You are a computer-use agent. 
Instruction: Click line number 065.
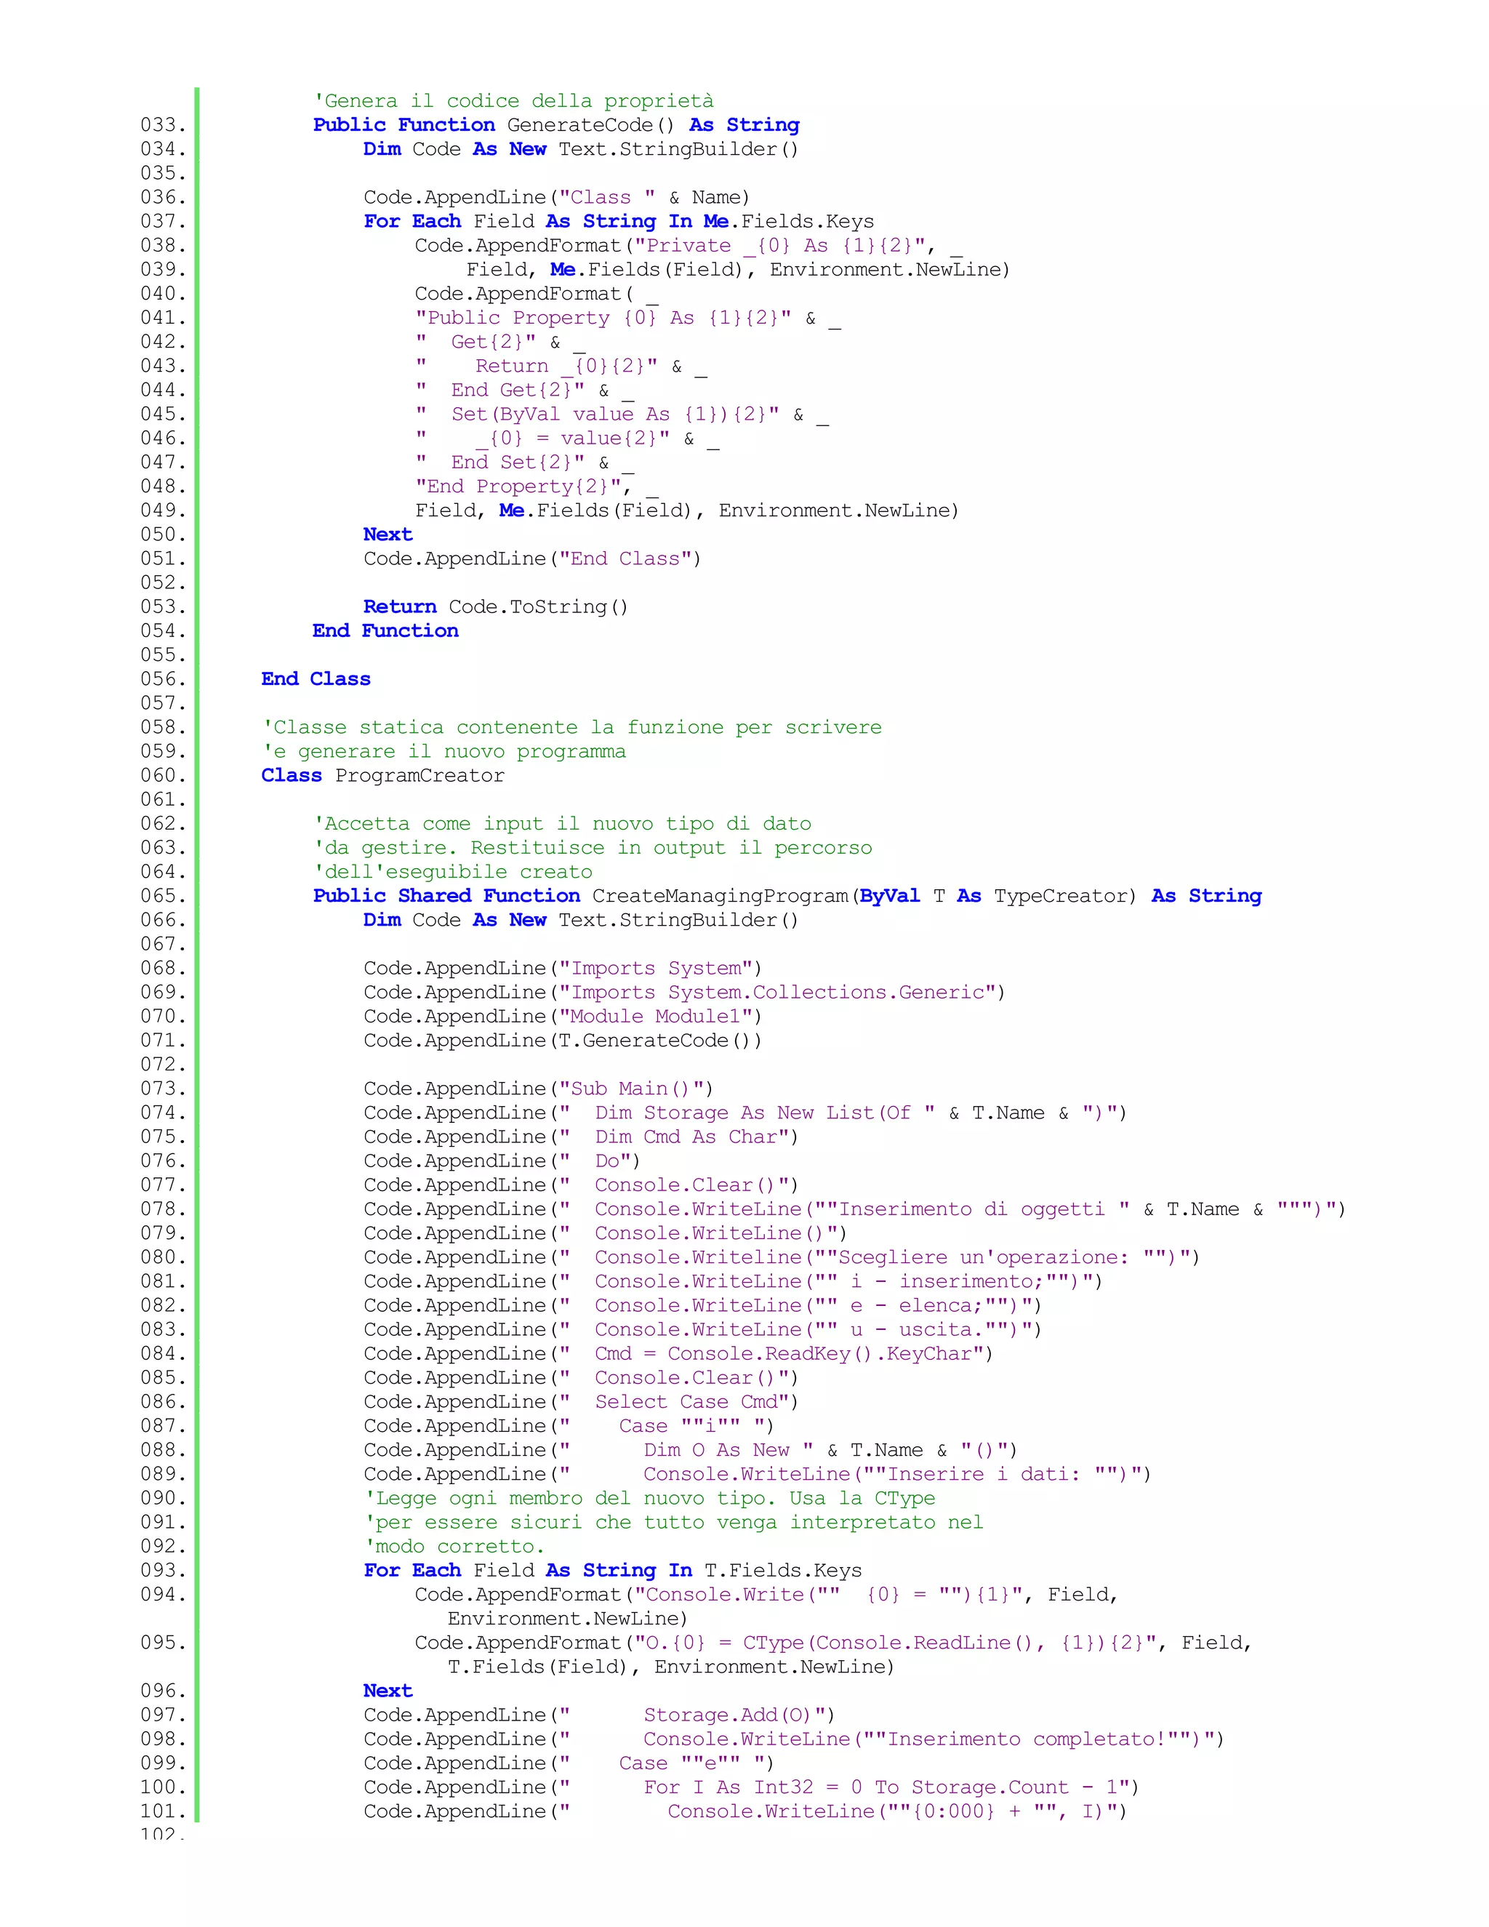[x=163, y=896]
